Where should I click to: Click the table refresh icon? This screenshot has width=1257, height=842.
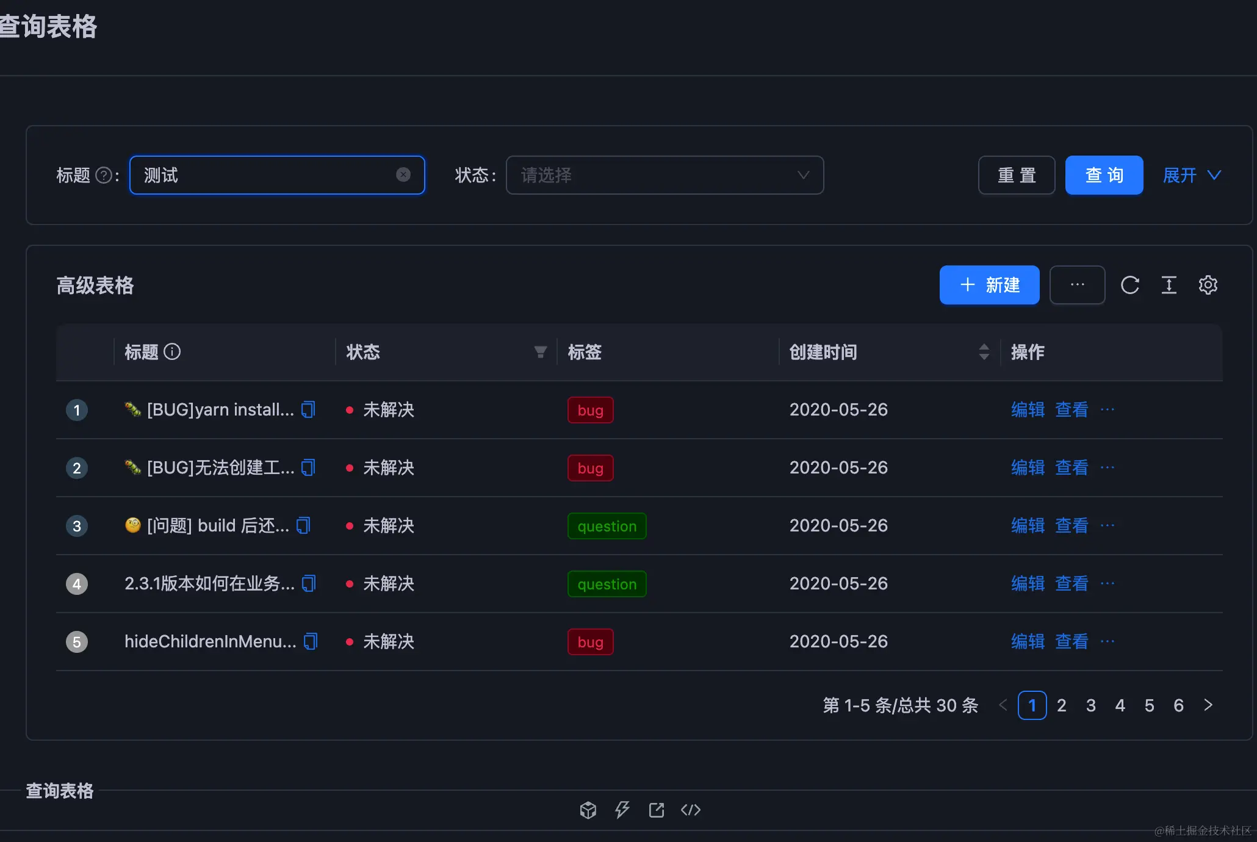(1129, 285)
